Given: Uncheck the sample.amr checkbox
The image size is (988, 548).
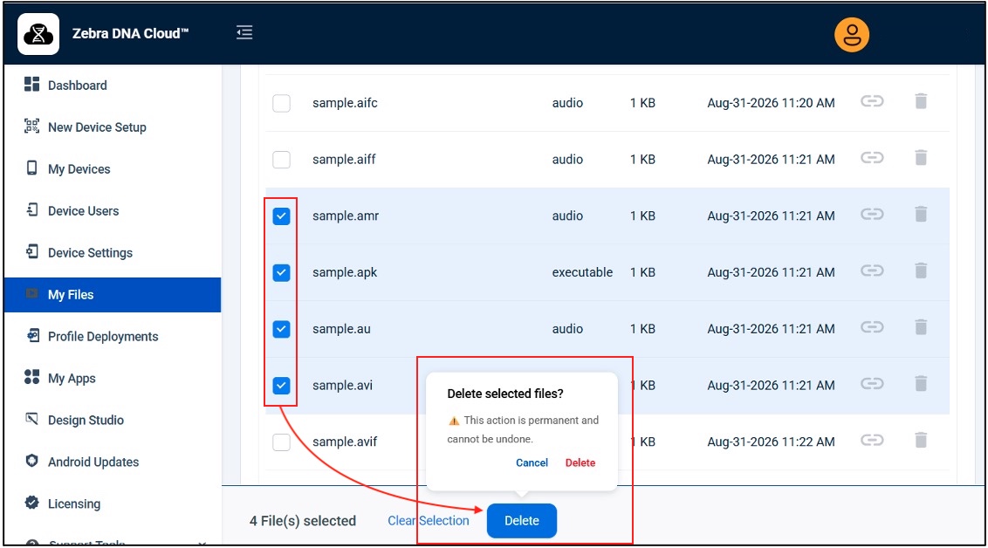Looking at the screenshot, I should 281,216.
